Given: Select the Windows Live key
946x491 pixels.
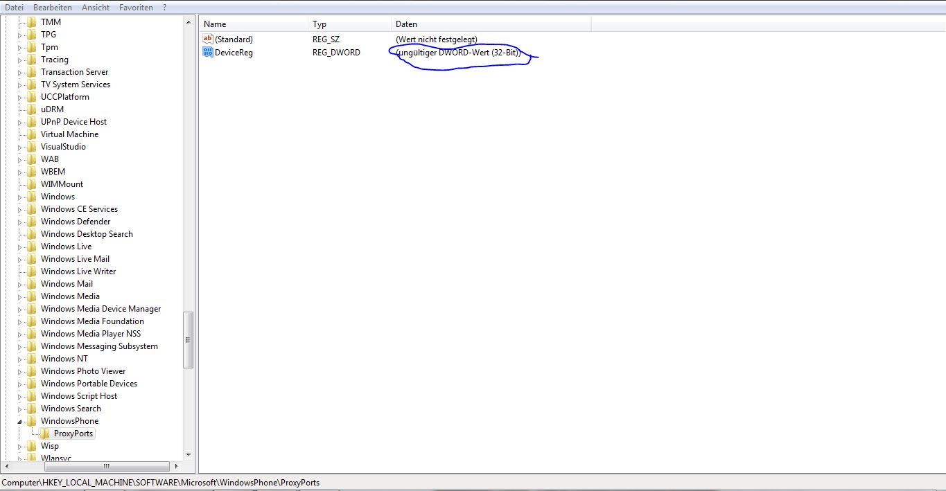Looking at the screenshot, I should point(66,247).
